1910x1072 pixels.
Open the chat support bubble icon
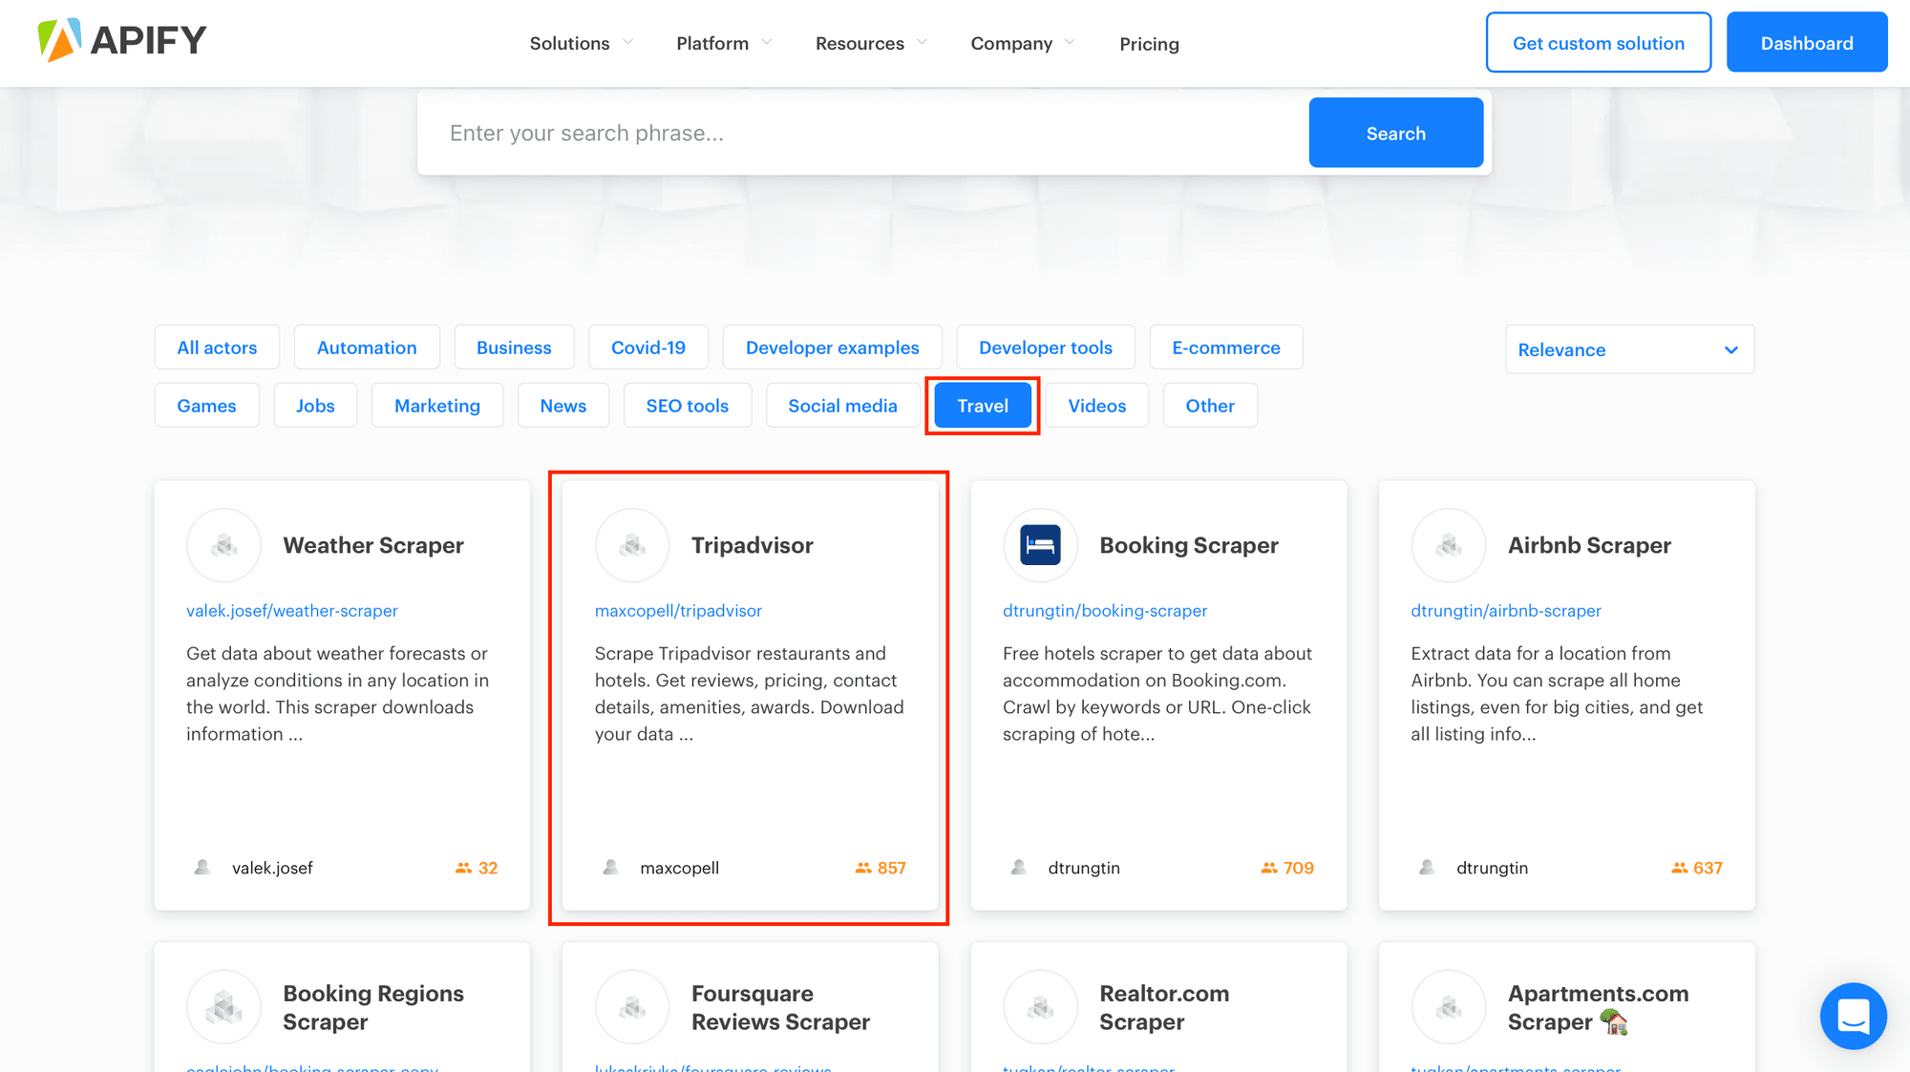pyautogui.click(x=1853, y=1016)
